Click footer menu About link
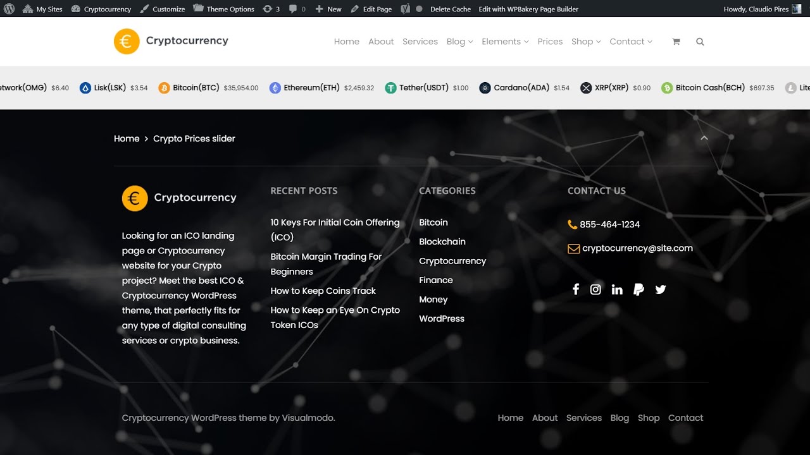The width and height of the screenshot is (810, 455). coord(545,418)
